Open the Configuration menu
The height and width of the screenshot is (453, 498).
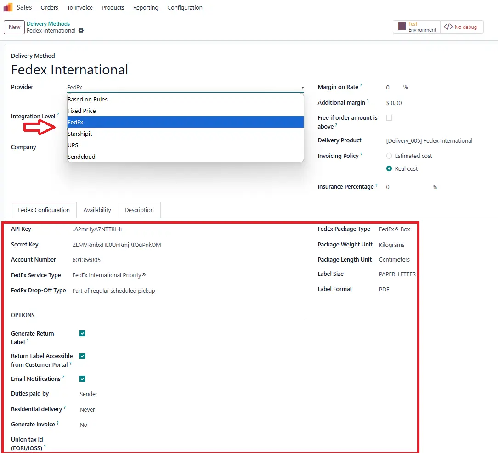coord(185,8)
